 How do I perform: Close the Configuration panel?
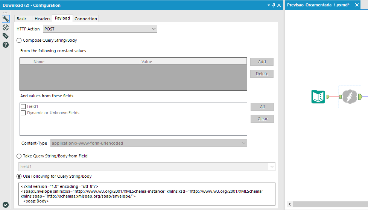pyautogui.click(x=279, y=5)
